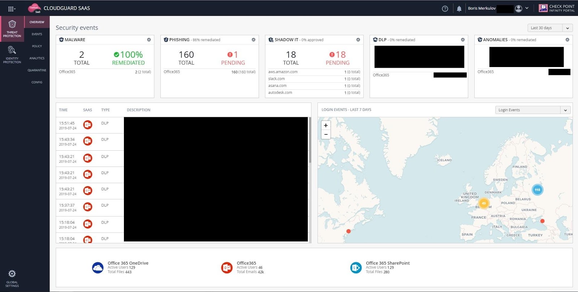
Task: Select Threat Protection in sidebar
Action: 12,29
